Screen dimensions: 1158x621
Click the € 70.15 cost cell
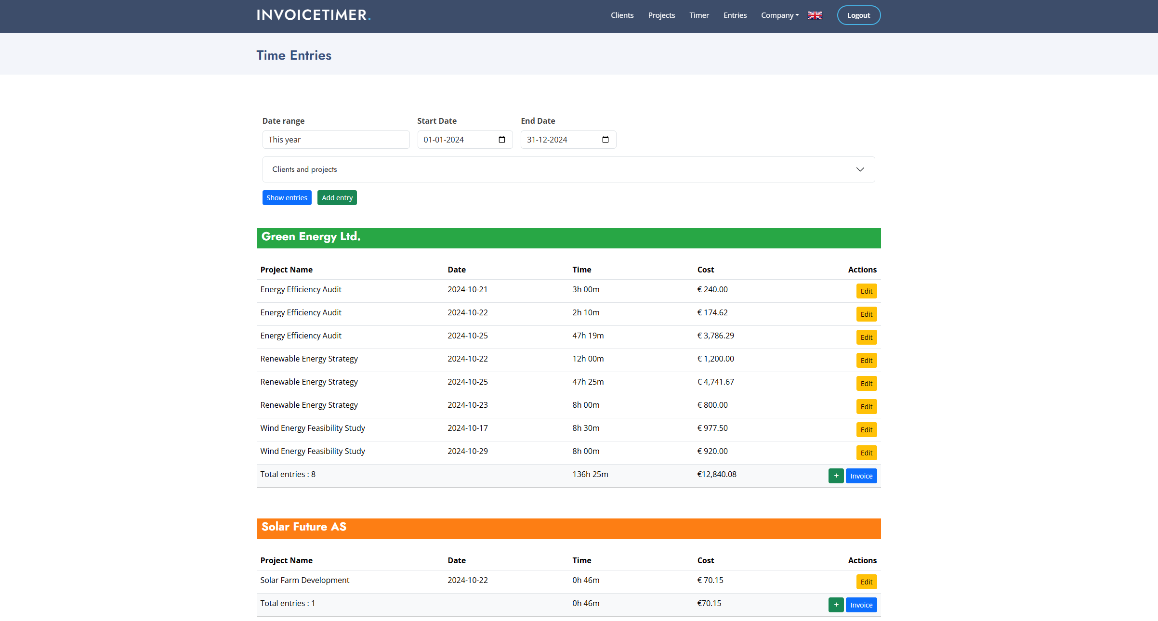tap(710, 580)
